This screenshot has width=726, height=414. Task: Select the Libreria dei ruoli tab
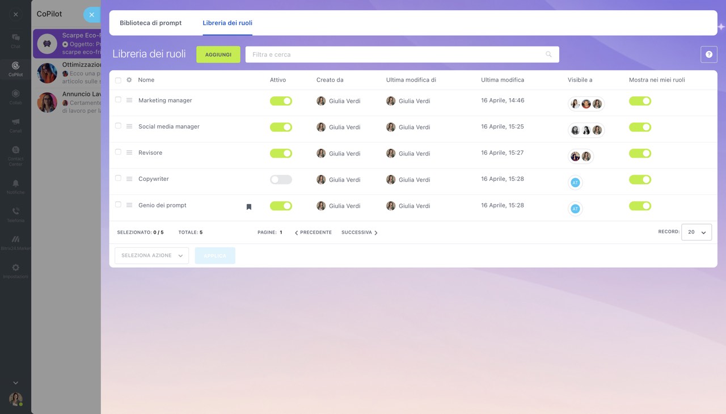coord(227,23)
